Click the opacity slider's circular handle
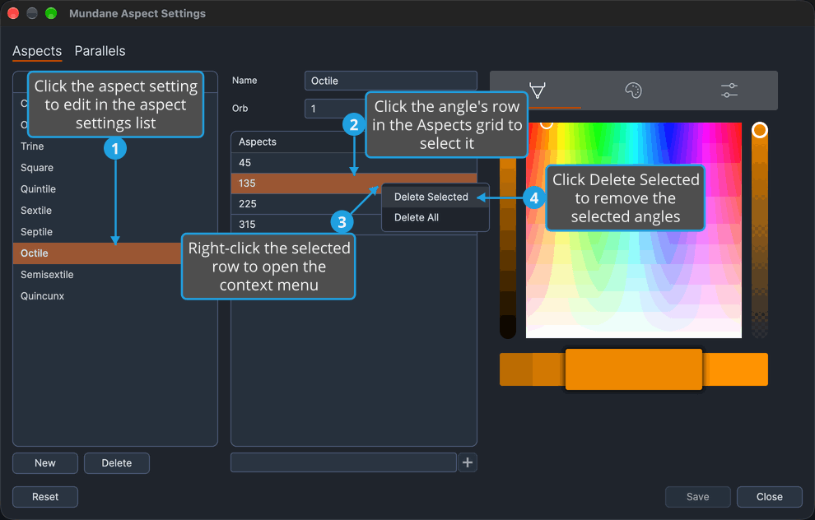Viewport: 815px width, 520px height. pyautogui.click(x=759, y=130)
